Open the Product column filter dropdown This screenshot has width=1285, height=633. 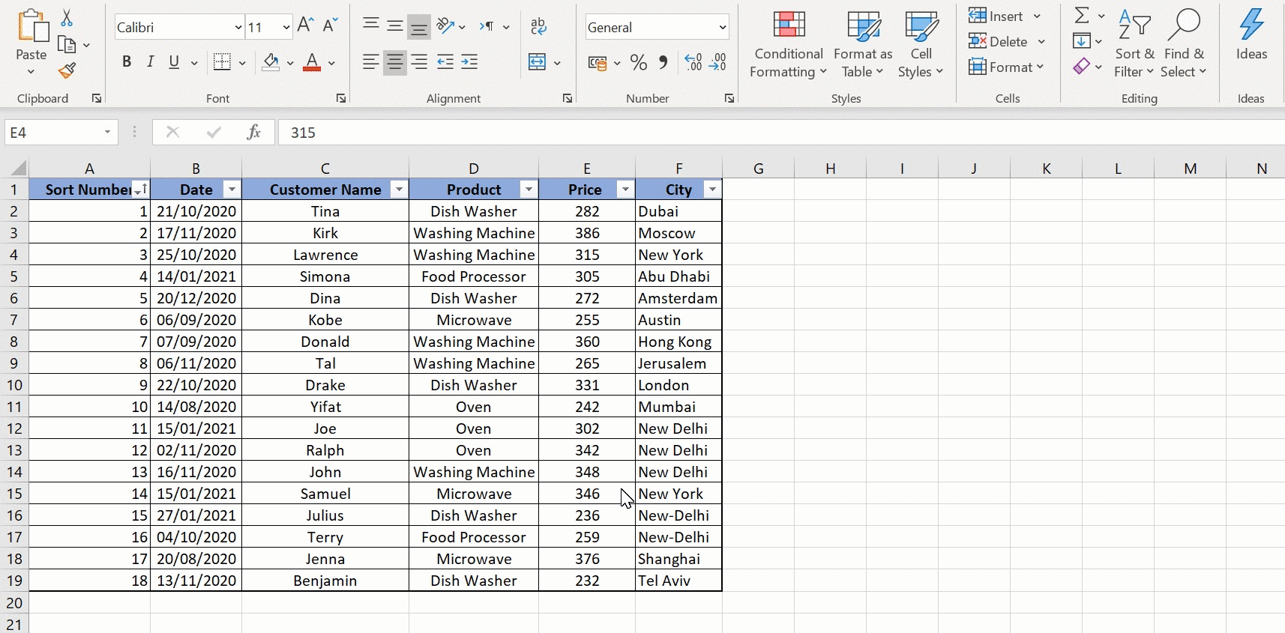(x=529, y=190)
